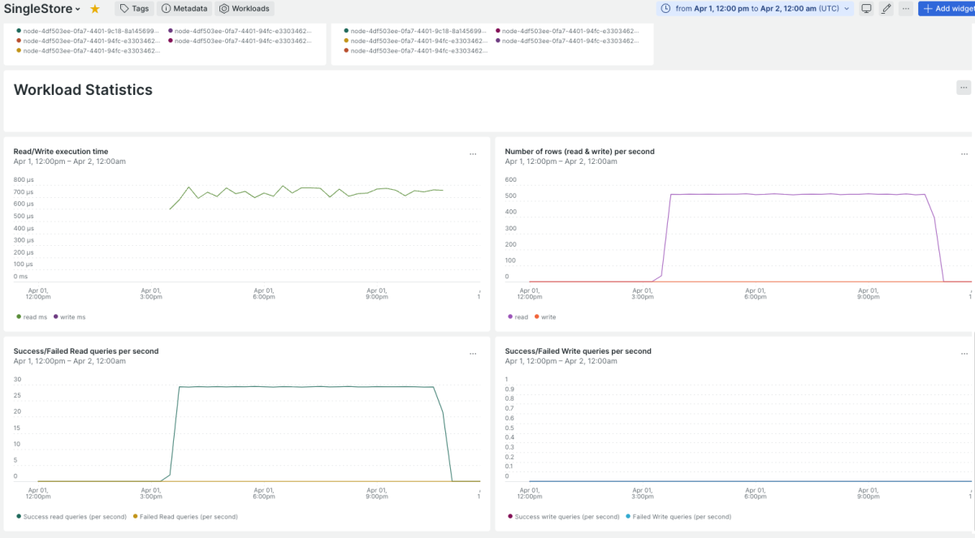Open Success/Failed Write queries widget menu
Image resolution: width=975 pixels, height=538 pixels.
(964, 354)
